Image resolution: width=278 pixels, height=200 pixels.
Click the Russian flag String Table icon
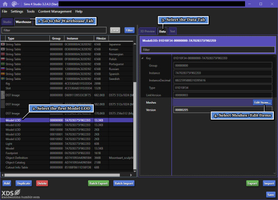point(3,69)
